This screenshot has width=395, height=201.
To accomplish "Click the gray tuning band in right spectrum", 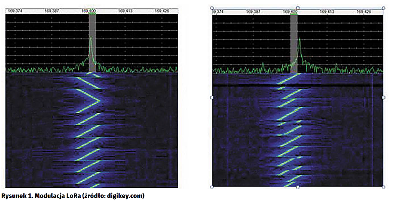I will click(x=294, y=44).
